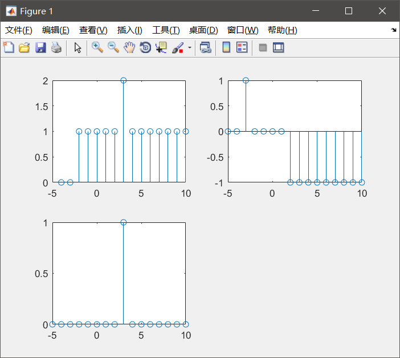The height and width of the screenshot is (358, 400).
Task: Insert a colorbar with toolbar icon
Action: tap(226, 47)
